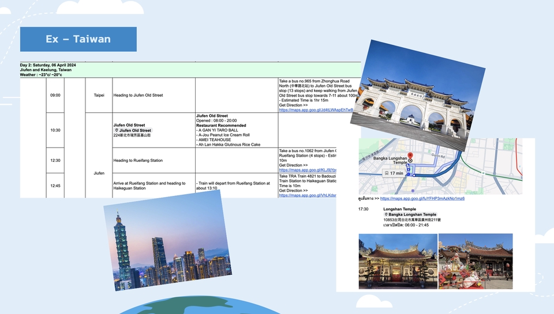Click the 12:45 time cell
554x314 pixels.
coord(55,186)
